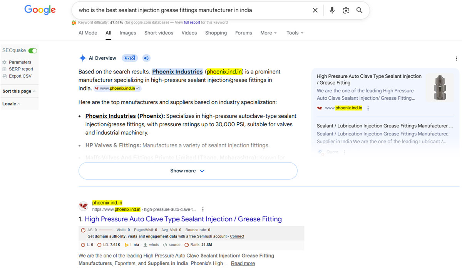Click the Export CSV icon

click(x=5, y=76)
